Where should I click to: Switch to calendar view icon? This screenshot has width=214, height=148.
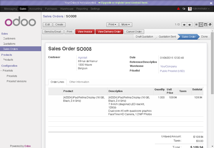(205, 25)
